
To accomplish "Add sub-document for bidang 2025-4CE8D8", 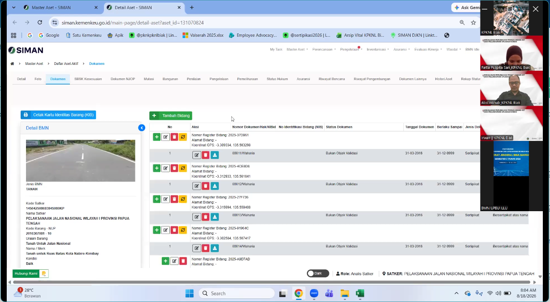I will (156, 168).
